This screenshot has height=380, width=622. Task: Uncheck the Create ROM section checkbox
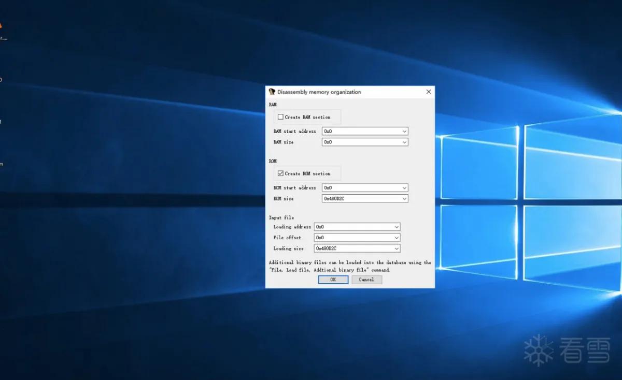click(280, 173)
